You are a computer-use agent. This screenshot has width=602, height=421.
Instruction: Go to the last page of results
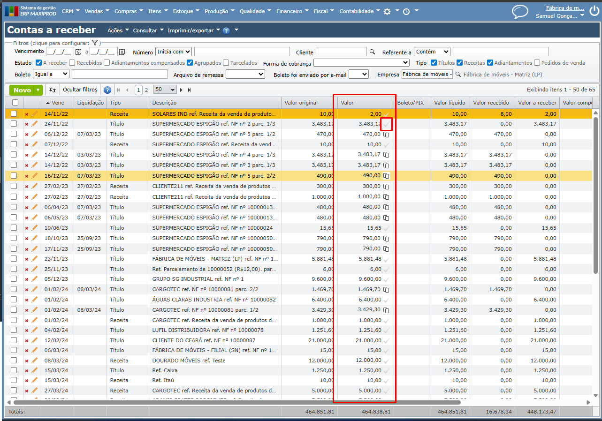[x=190, y=90]
